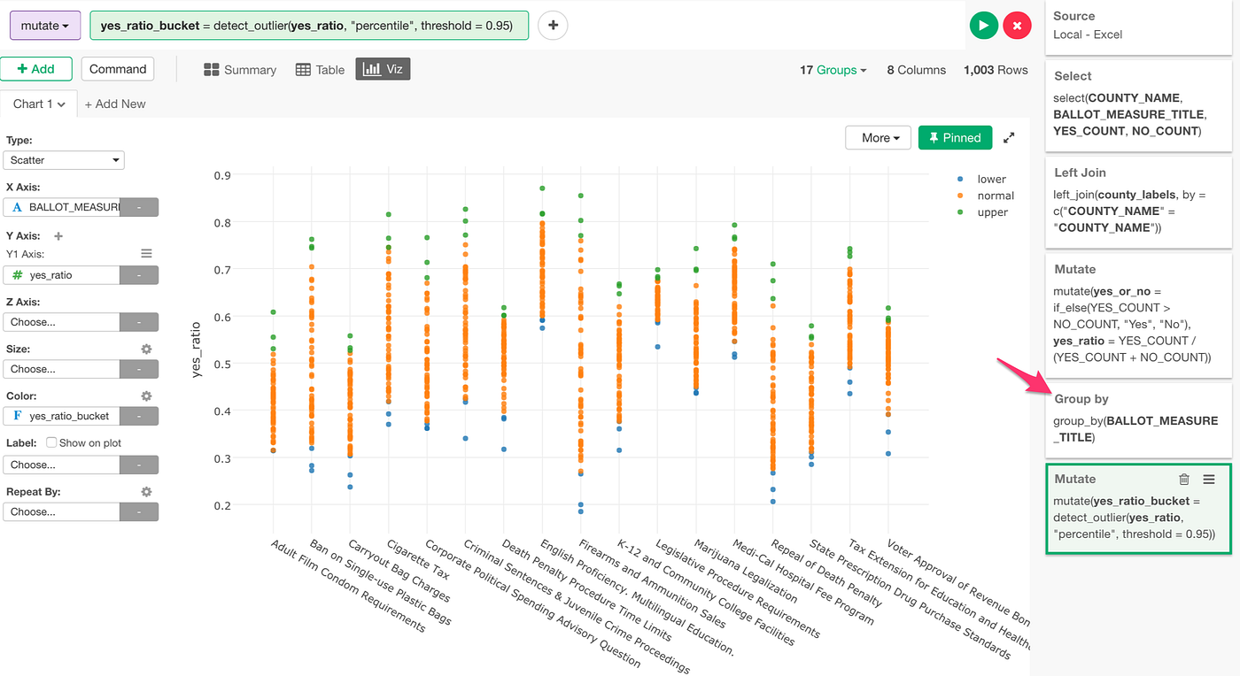Screen dimensions: 1240x676
Task: Click the Command button
Action: click(x=117, y=68)
